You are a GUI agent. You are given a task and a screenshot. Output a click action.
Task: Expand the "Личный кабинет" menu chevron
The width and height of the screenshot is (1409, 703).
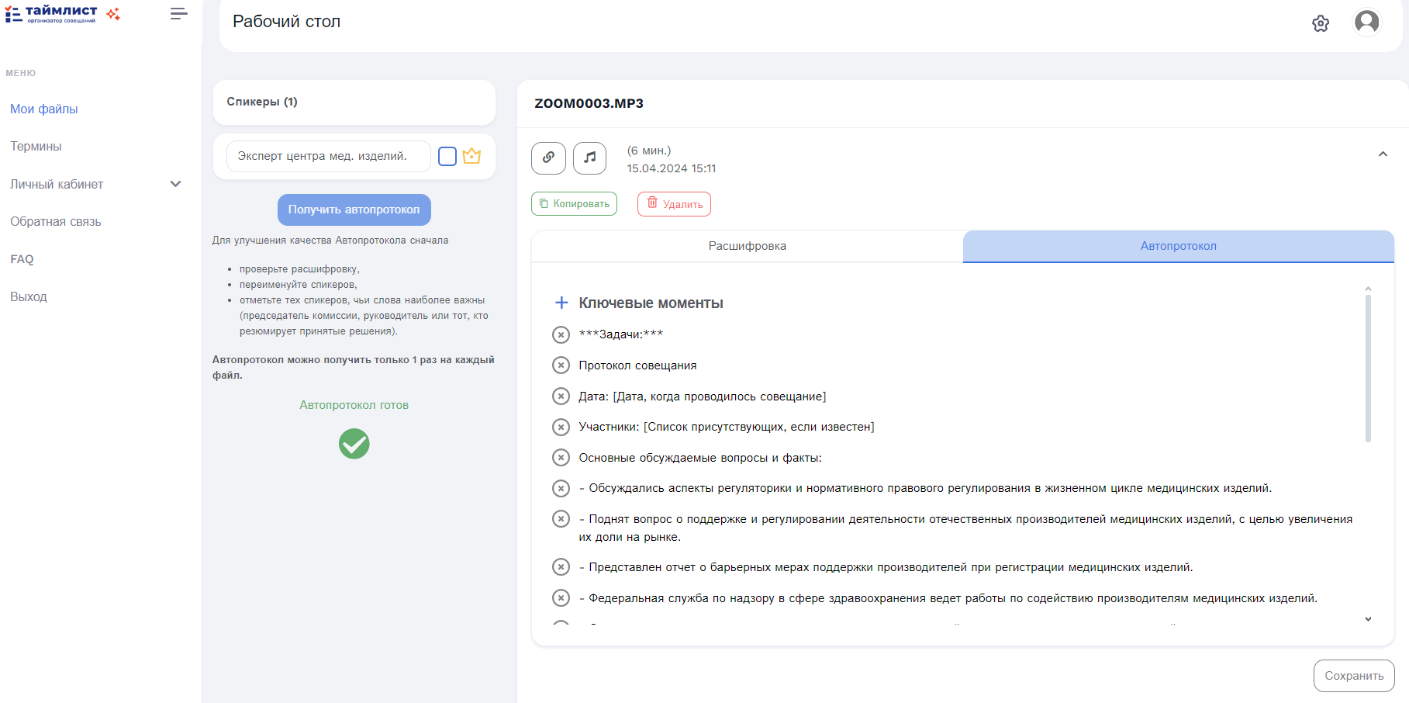pos(175,184)
